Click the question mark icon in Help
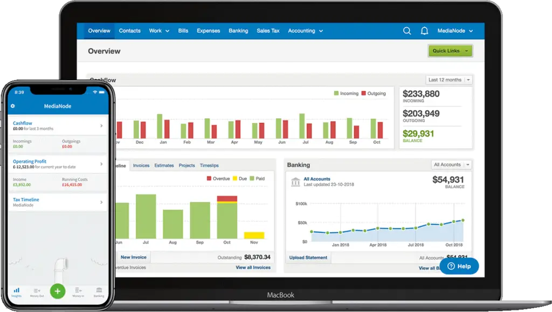The image size is (552, 312). (x=451, y=266)
